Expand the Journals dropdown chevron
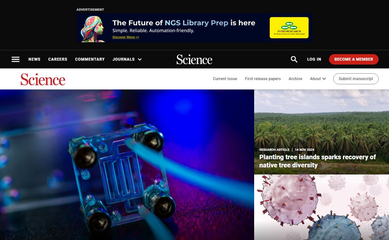The width and height of the screenshot is (389, 240). pyautogui.click(x=140, y=59)
